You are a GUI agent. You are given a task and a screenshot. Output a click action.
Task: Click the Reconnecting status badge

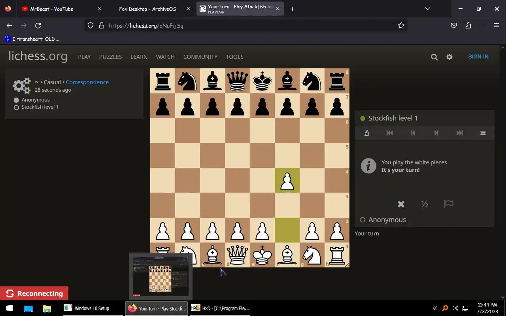pyautogui.click(x=34, y=293)
